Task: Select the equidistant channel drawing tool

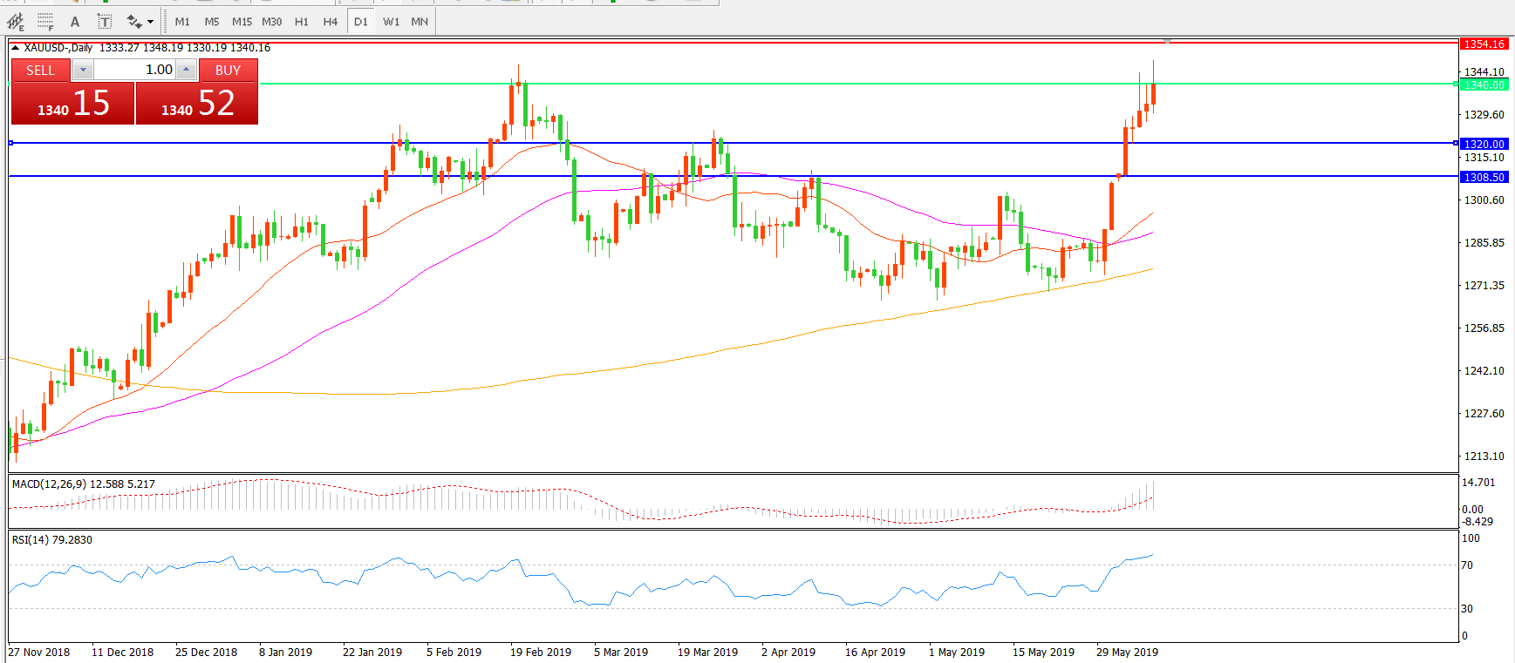Action: 15,22
